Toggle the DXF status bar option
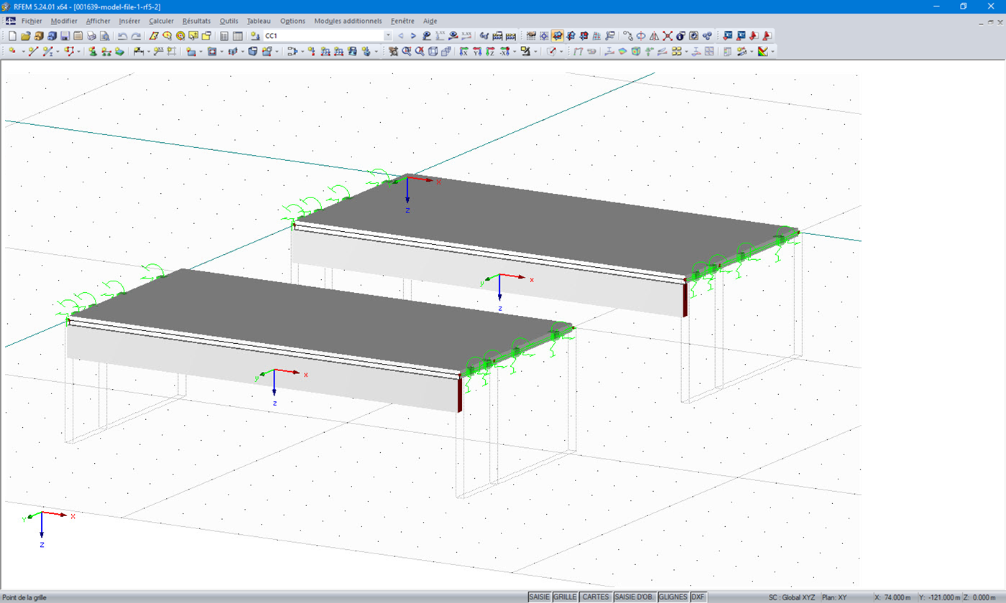This screenshot has height=603, width=1006. pyautogui.click(x=698, y=597)
